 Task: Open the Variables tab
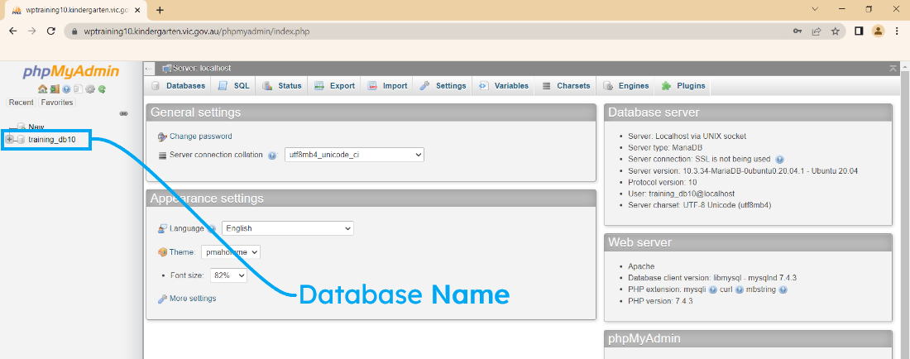(504, 86)
